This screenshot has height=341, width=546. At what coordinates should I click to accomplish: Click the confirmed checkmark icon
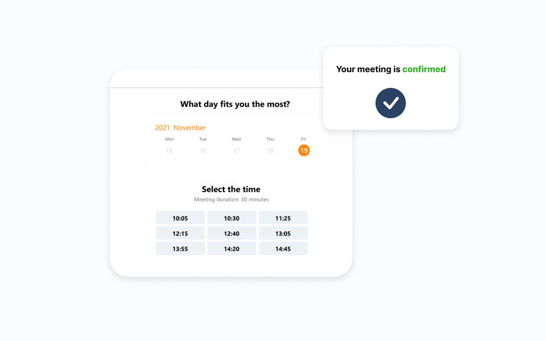pos(390,103)
